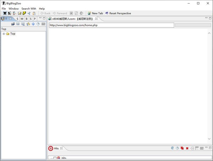Switch to the S tab in left panel
The width and height of the screenshot is (213, 161).
coord(17,19)
